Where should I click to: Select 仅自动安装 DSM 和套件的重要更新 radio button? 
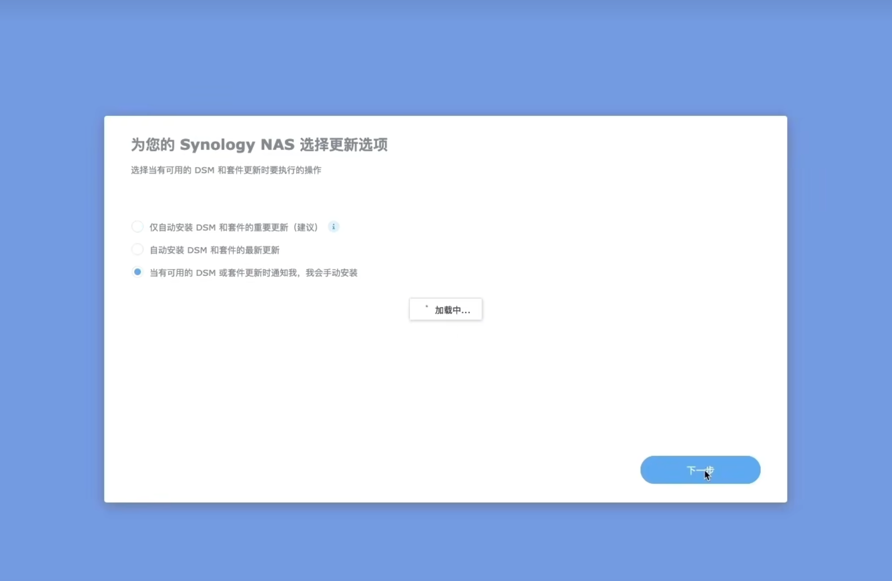pos(137,227)
